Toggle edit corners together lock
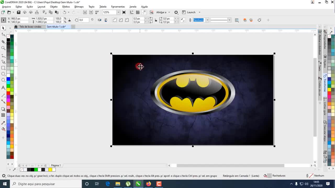The height and width of the screenshot is (188, 335). 156,20
